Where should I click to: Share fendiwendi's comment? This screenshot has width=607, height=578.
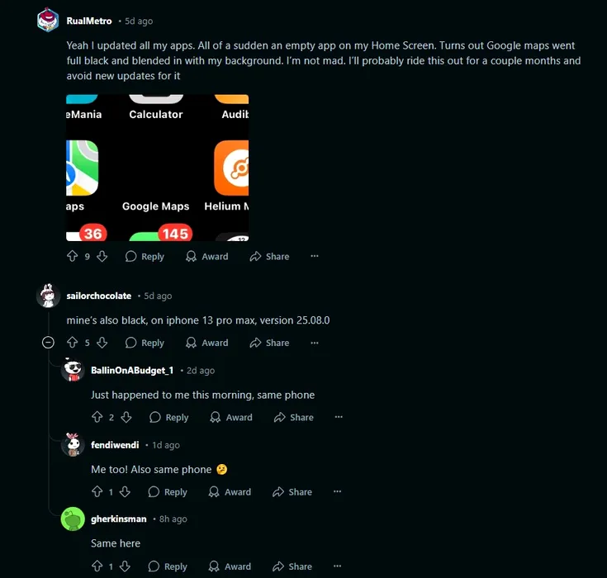[292, 491]
